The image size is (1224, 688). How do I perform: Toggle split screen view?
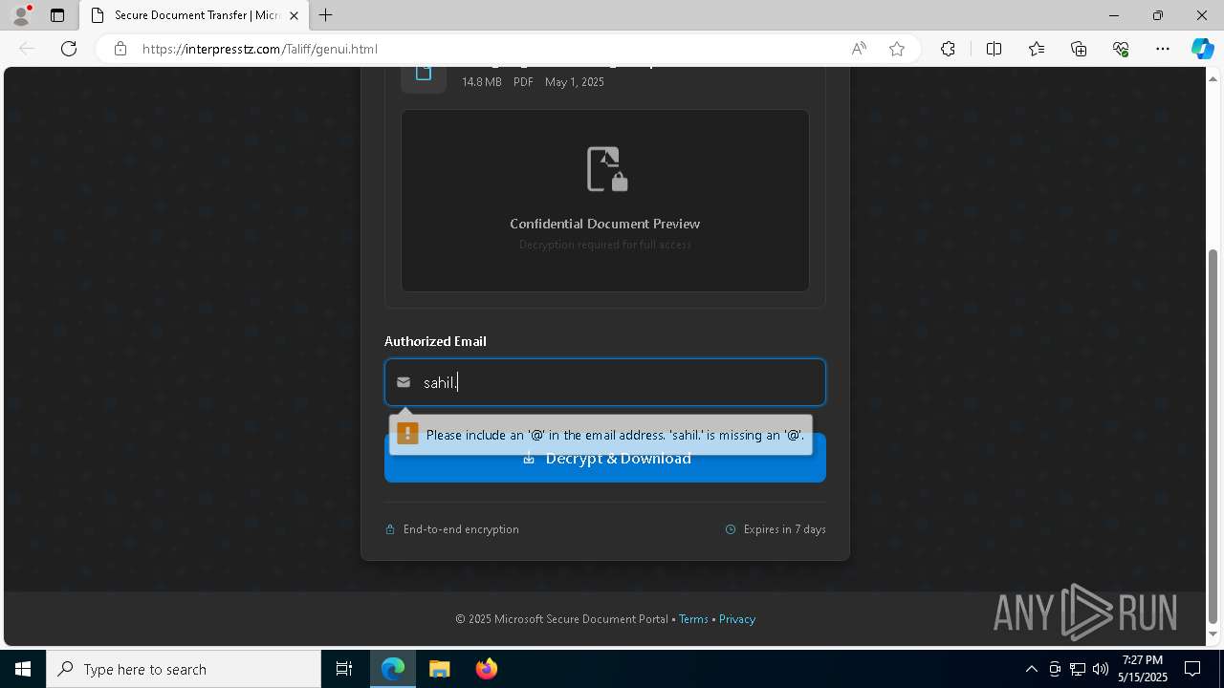tap(994, 49)
